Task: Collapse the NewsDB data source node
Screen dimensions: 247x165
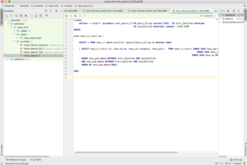Action: tap(5, 20)
